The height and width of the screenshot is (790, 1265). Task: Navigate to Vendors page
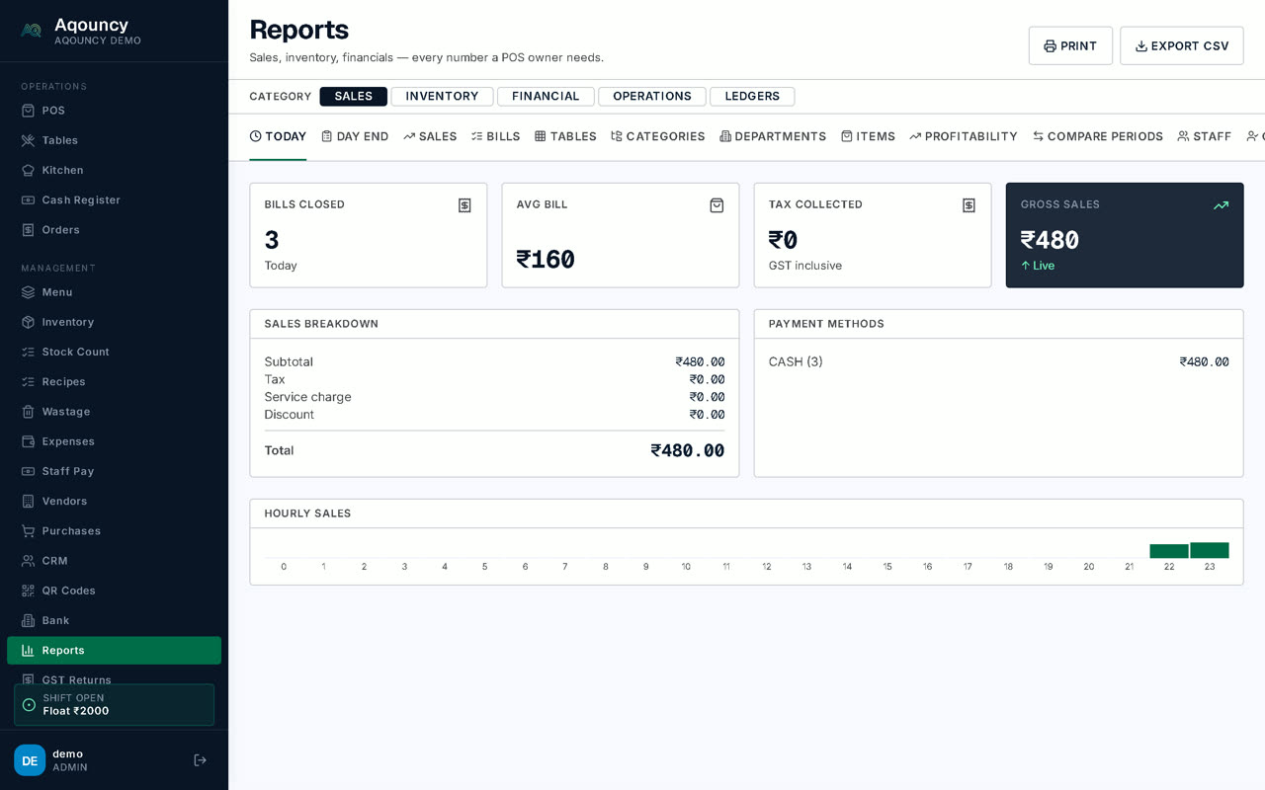[x=114, y=502]
